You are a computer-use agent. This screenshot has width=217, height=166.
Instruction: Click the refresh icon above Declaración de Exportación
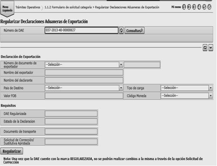(205, 48)
